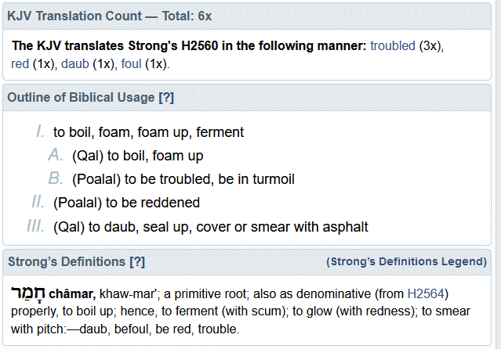
Task: Click the Hebrew word חָמַר
Action: coord(28,293)
